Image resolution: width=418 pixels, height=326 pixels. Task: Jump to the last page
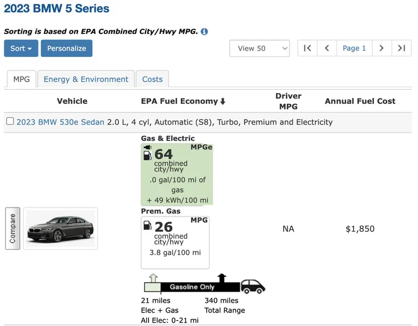coord(402,48)
